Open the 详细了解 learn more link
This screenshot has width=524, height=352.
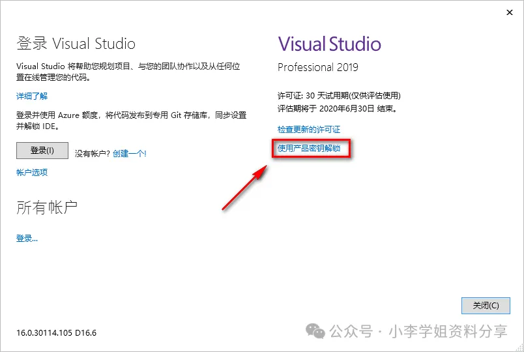32,96
